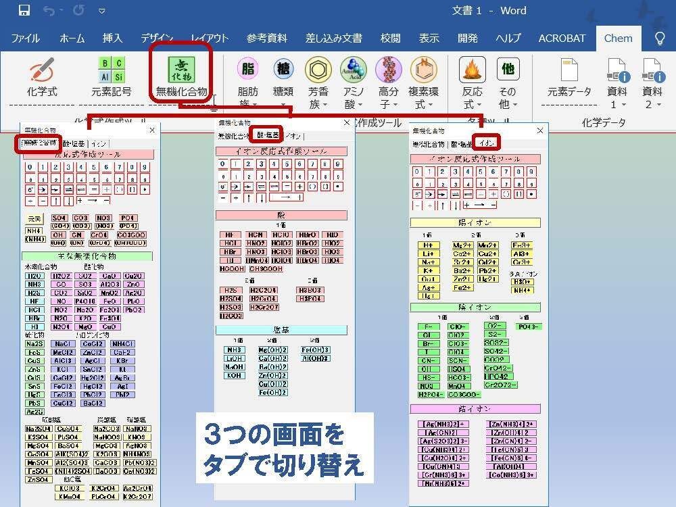The width and height of the screenshot is (676, 507).
Task: Click the NO3 button in left panel
Action: click(103, 218)
